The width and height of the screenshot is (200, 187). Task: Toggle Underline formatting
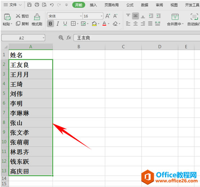click(x=65, y=24)
